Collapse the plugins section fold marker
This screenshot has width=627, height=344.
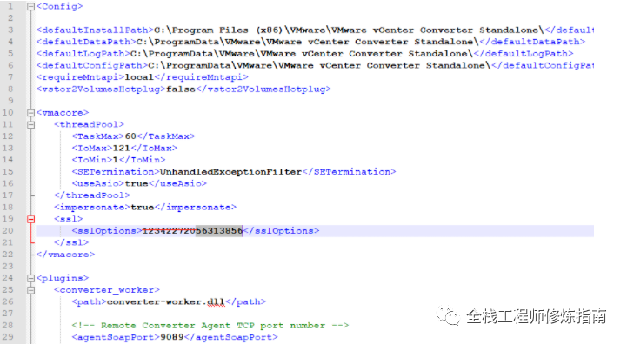tap(30, 278)
